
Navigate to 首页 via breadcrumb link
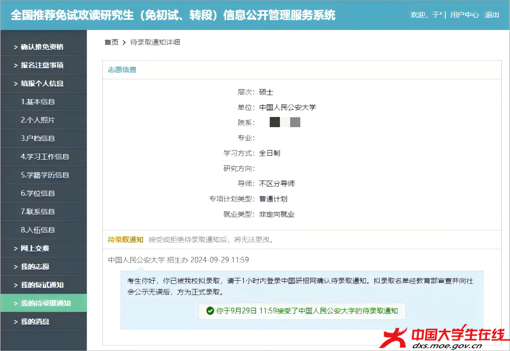(111, 42)
